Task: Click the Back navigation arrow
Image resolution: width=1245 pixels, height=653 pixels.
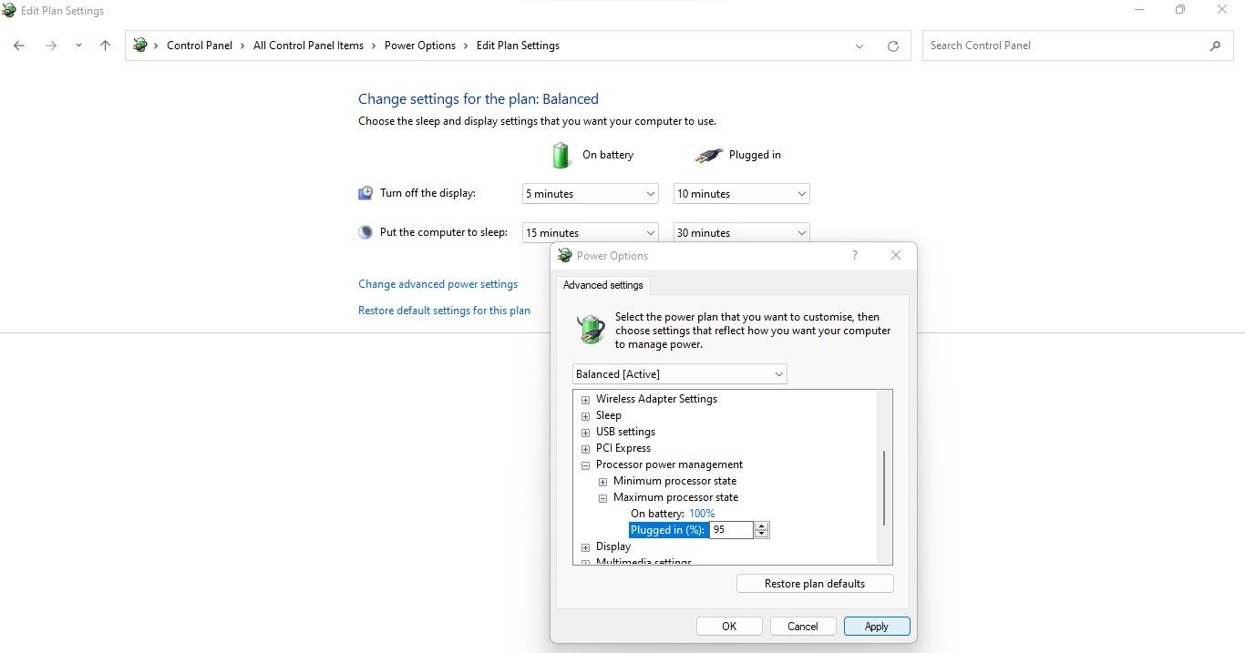Action: [x=19, y=46]
